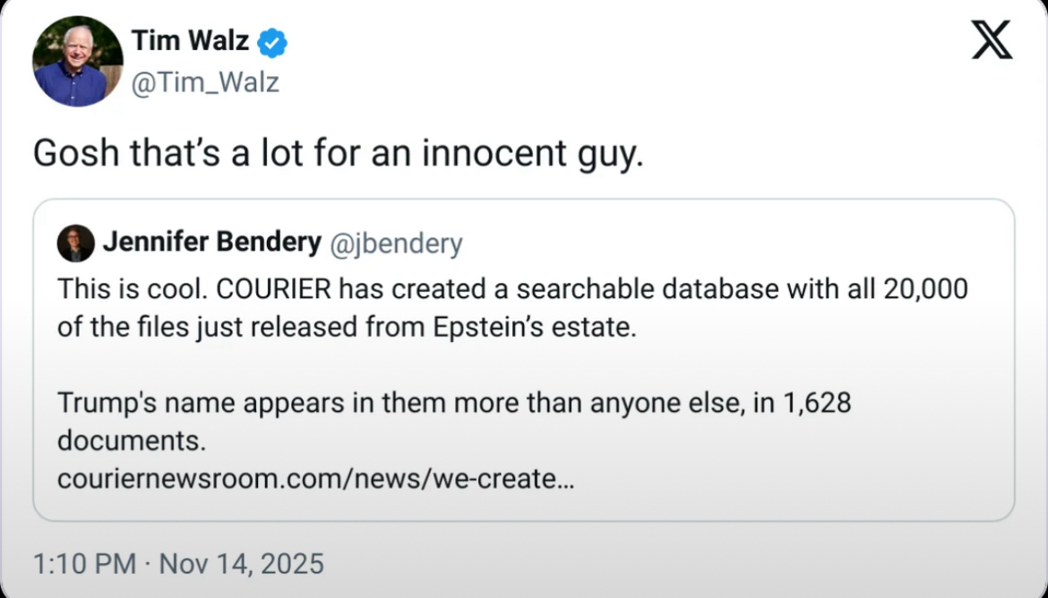Open Jennifer Bendery's small avatar

tap(75, 243)
